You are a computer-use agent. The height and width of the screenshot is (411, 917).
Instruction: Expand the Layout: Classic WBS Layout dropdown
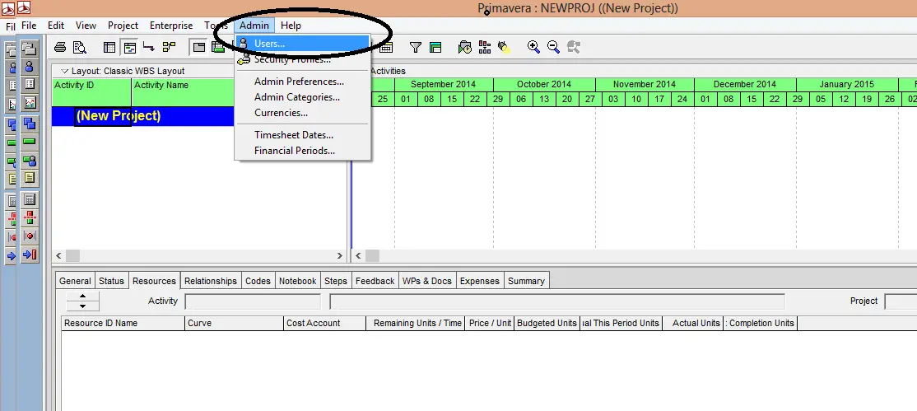coord(65,71)
